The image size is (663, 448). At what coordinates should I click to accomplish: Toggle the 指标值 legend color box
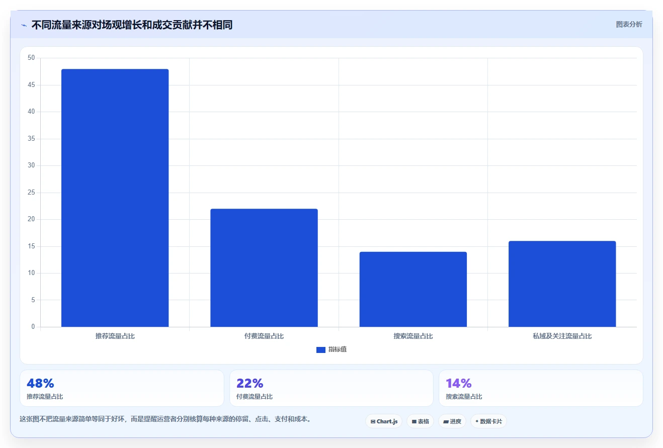[321, 350]
